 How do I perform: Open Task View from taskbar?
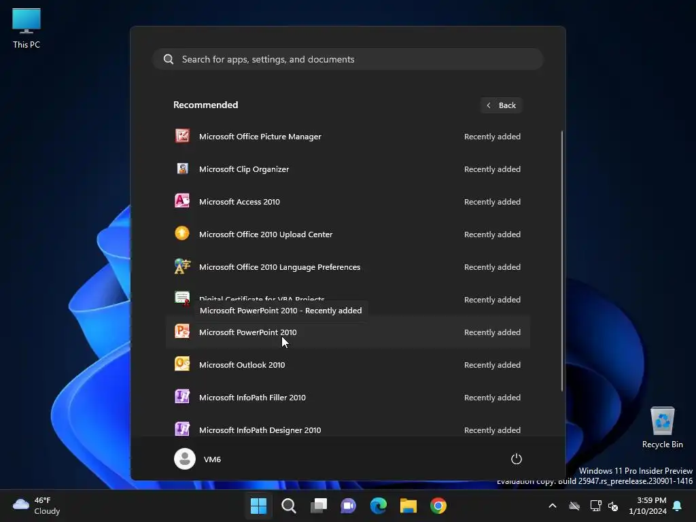coord(318,506)
